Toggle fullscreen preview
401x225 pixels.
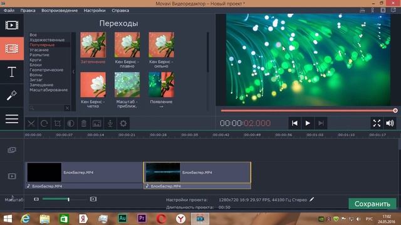[377, 123]
